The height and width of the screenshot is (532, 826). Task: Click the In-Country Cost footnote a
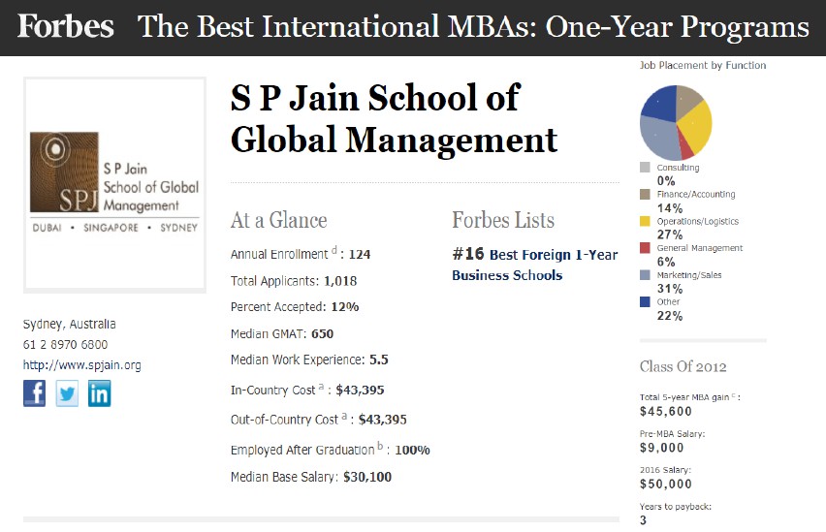[321, 387]
